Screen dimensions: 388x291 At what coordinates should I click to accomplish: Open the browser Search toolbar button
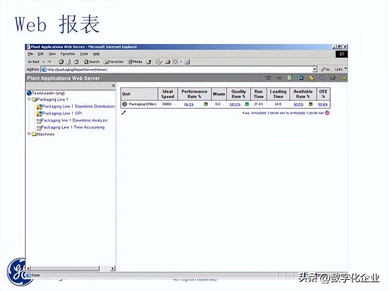pyautogui.click(x=92, y=62)
